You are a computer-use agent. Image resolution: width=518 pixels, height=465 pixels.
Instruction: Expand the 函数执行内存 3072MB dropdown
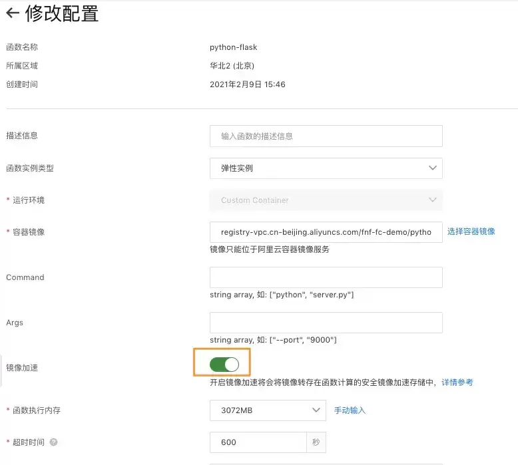tap(268, 410)
